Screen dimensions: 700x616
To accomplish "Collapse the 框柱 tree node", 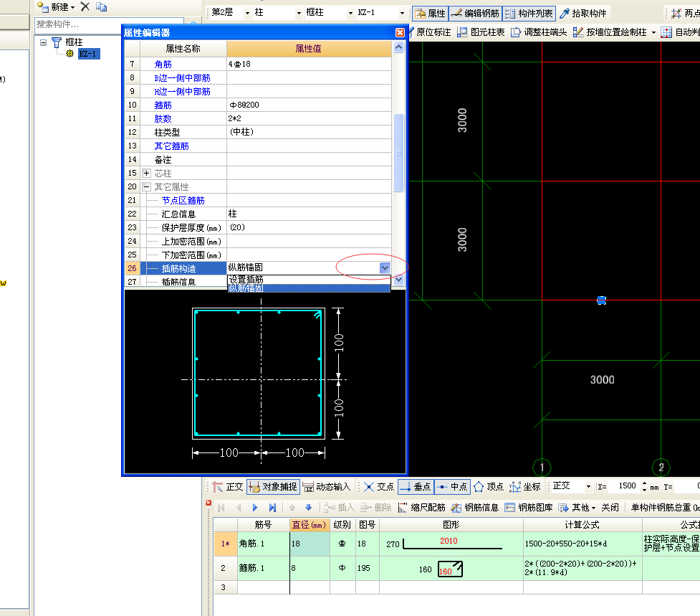I will pyautogui.click(x=43, y=42).
